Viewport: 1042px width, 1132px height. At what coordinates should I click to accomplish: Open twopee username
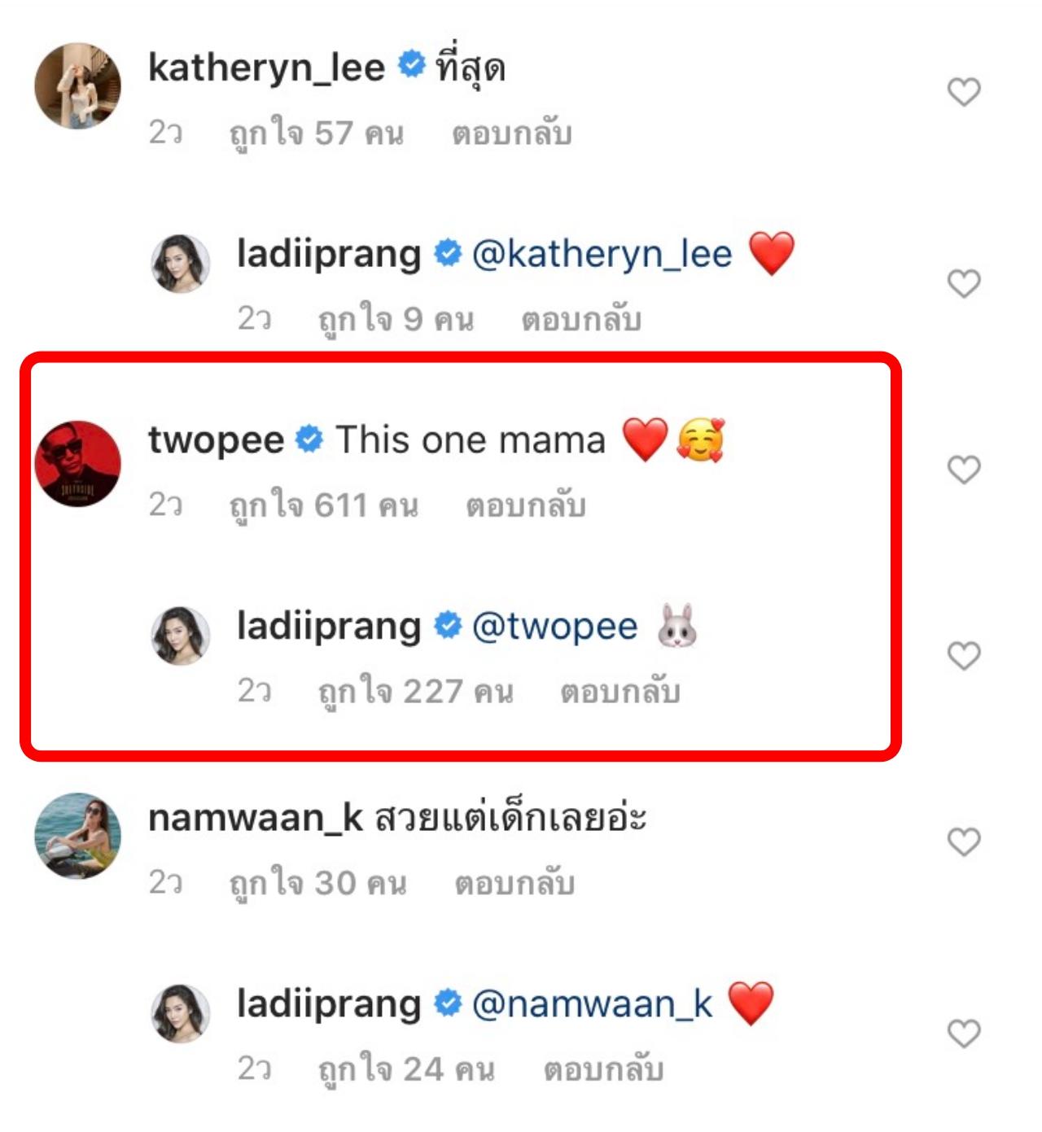[216, 440]
